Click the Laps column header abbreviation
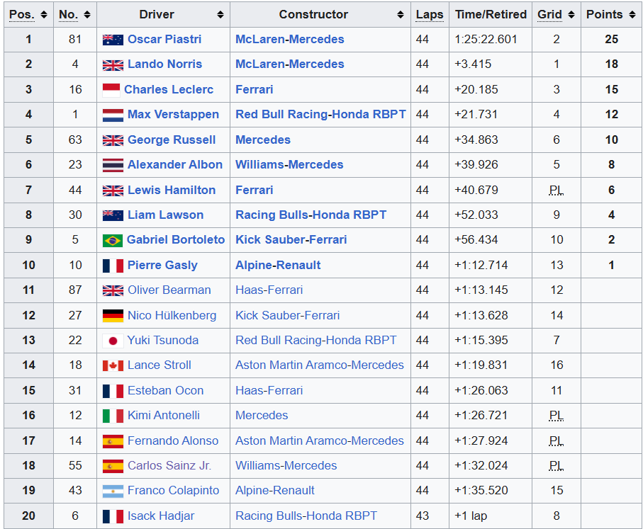This screenshot has height=529, width=643. point(430,15)
